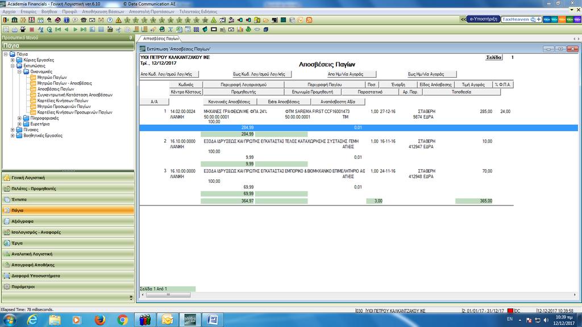
Task: Click the sigma sum icon
Action: pyautogui.click(x=171, y=30)
